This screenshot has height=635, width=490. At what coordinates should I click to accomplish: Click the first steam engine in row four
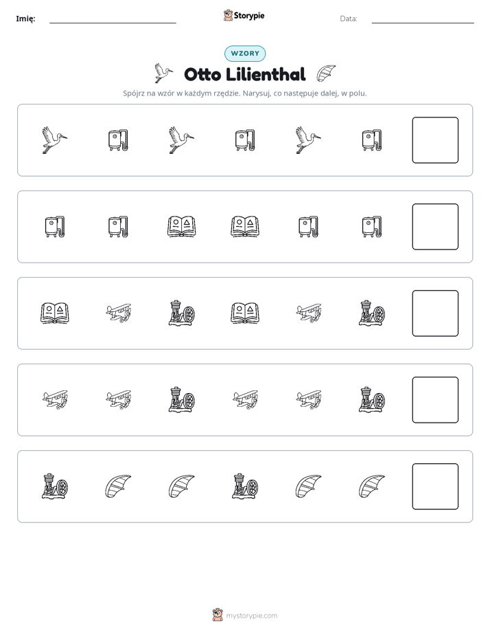point(182,400)
